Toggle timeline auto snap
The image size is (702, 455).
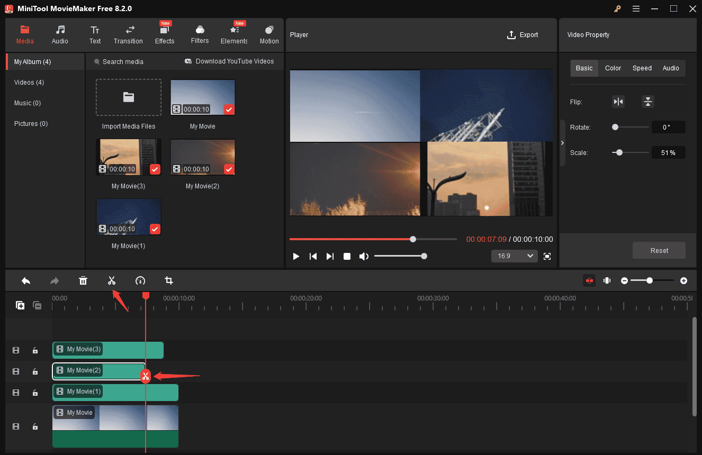pyautogui.click(x=589, y=280)
